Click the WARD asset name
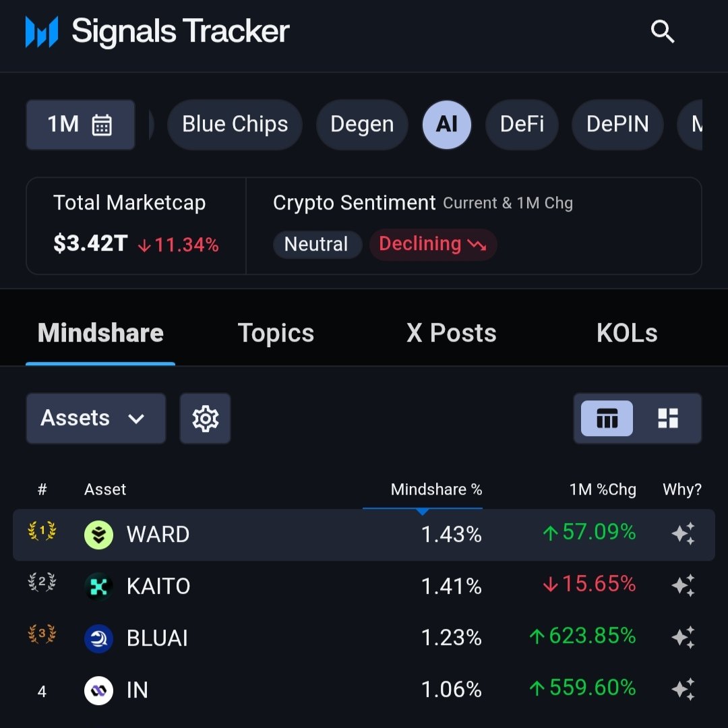Image resolution: width=728 pixels, height=728 pixels. click(x=158, y=535)
